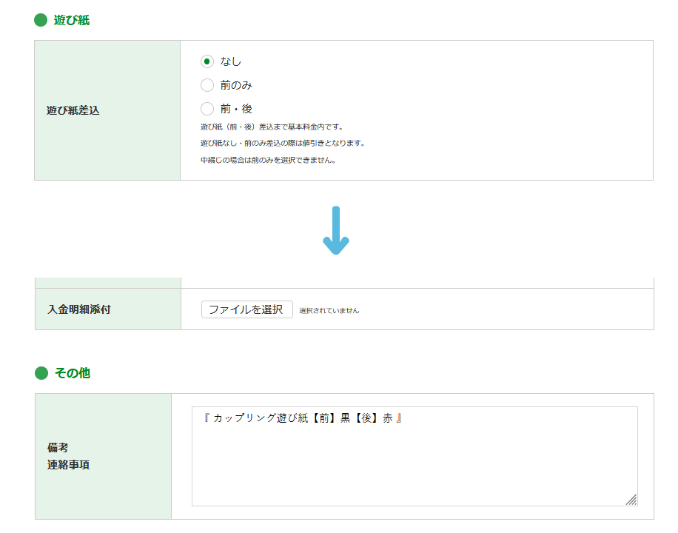Click the text area resize handle

pyautogui.click(x=631, y=500)
